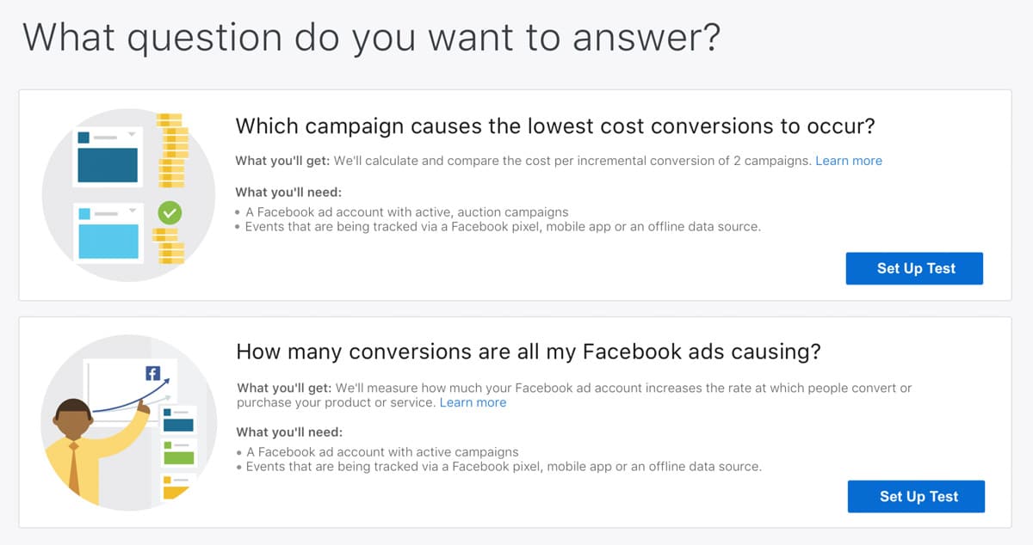
Task: Select the 'How many conversions' question heading
Action: tap(528, 352)
